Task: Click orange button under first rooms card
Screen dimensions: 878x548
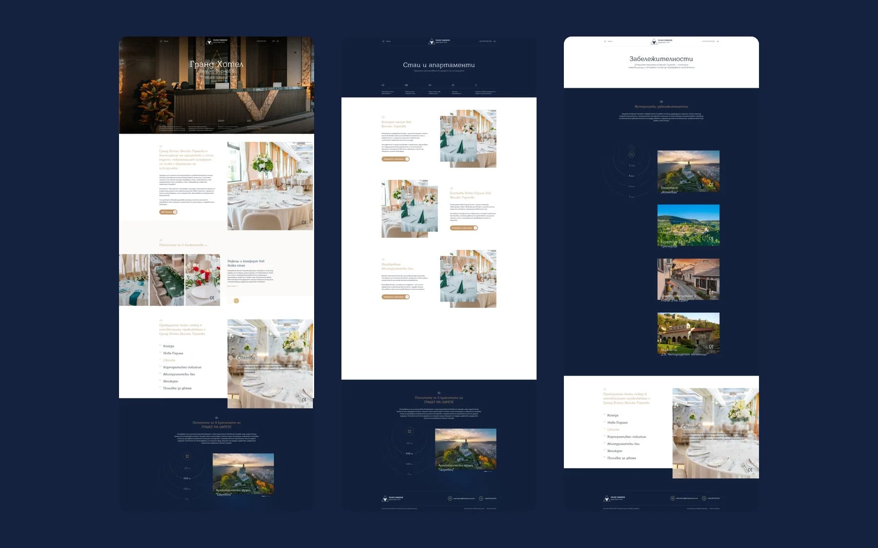Action: (x=396, y=159)
